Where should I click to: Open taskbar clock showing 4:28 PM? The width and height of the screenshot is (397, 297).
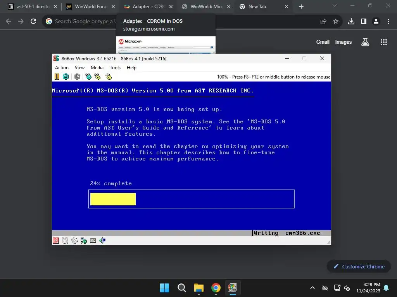click(x=368, y=288)
